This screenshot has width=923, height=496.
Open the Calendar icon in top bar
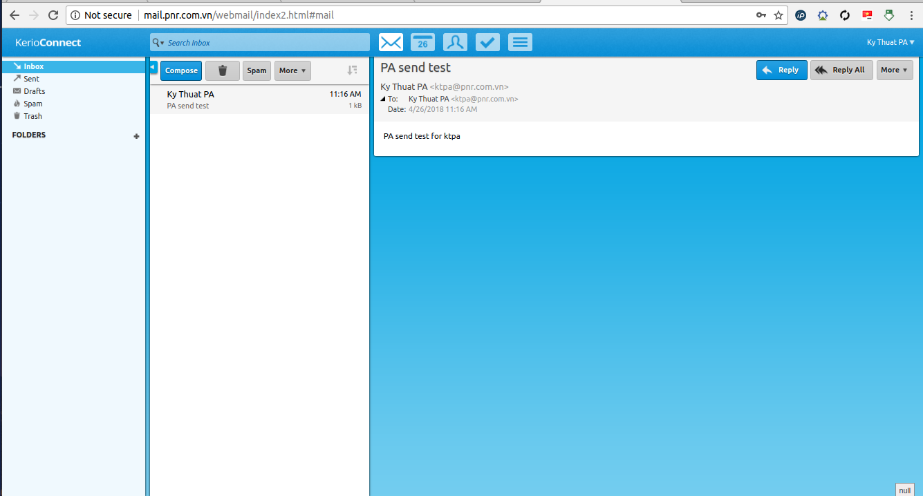[x=422, y=43]
